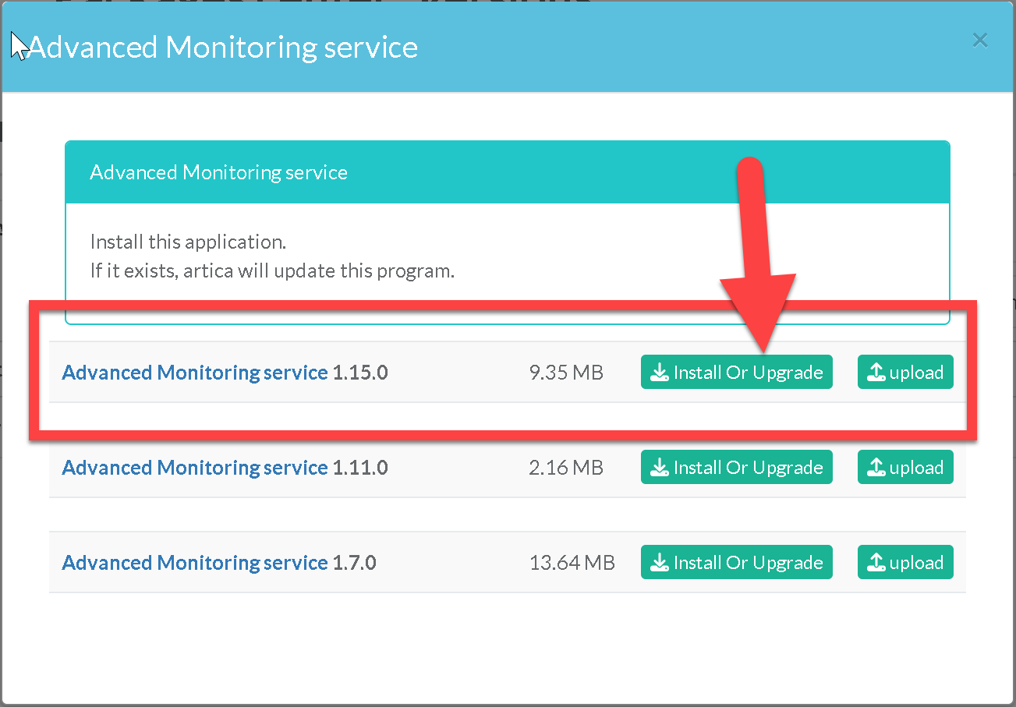Open Advanced Monitoring service 1.11.0 link
This screenshot has width=1016, height=707.
195,468
